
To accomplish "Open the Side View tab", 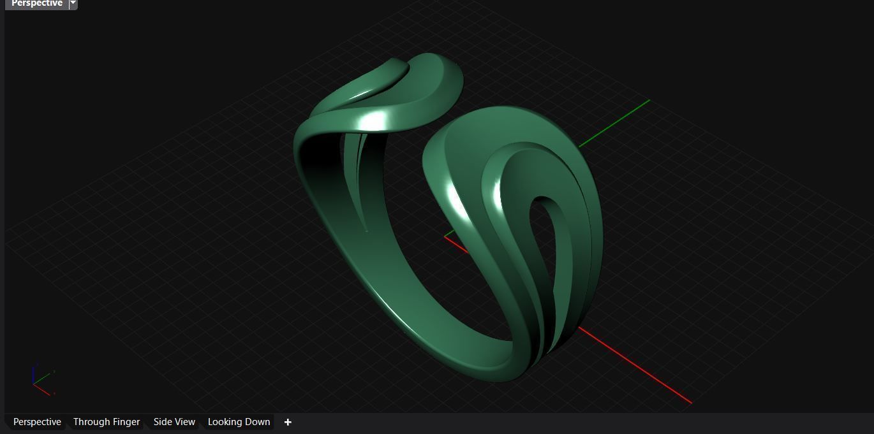I will 174,422.
